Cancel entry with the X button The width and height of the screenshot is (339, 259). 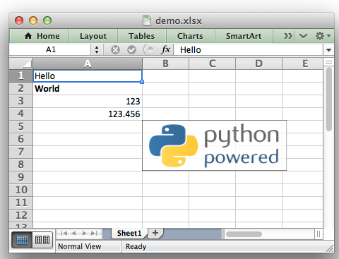coord(115,49)
